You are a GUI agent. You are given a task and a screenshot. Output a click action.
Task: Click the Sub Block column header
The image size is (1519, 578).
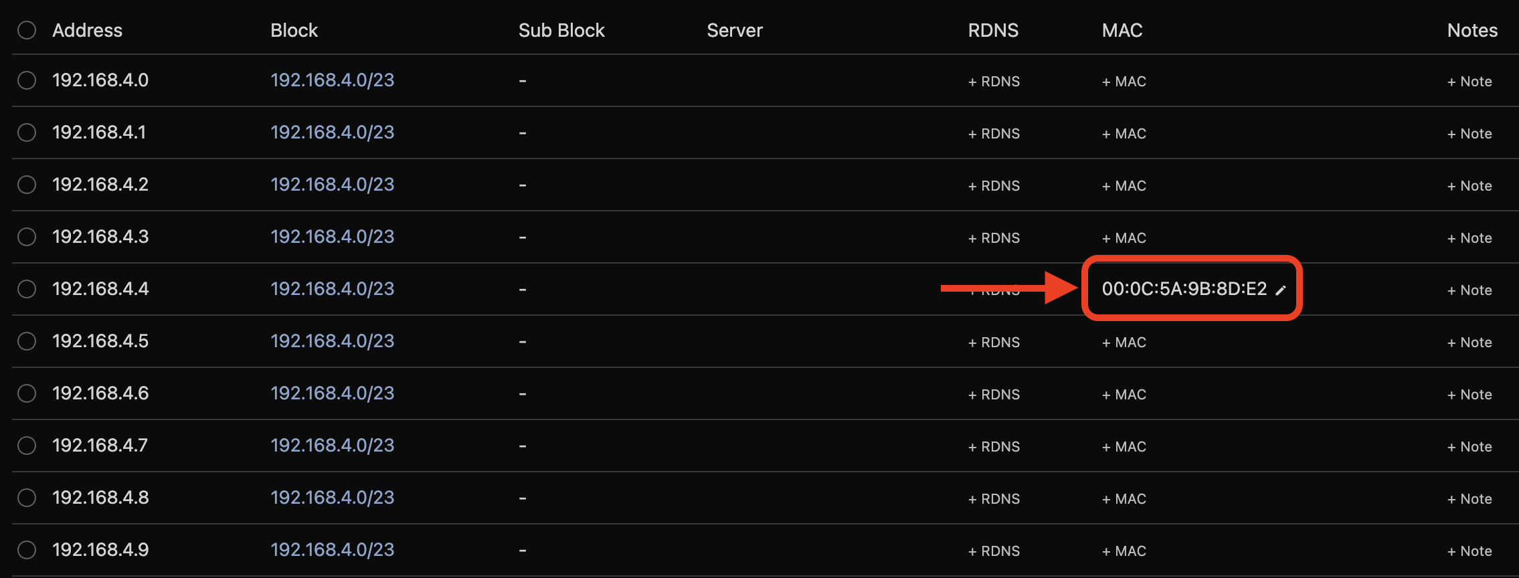(561, 30)
